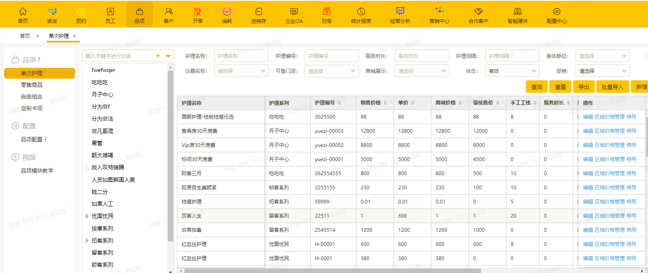Select 零售商品 in the sidebar

coord(32,85)
